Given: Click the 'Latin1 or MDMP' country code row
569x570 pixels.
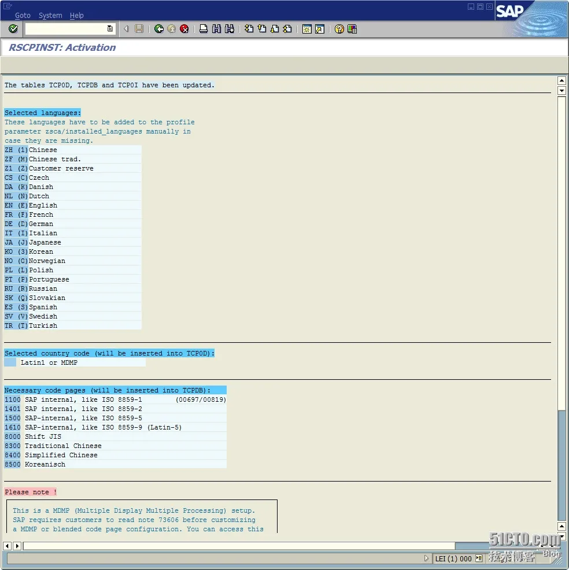Looking at the screenshot, I should tap(75, 362).
